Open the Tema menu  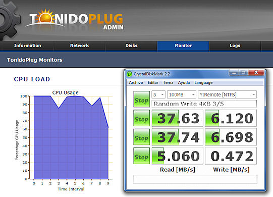[x=168, y=83]
